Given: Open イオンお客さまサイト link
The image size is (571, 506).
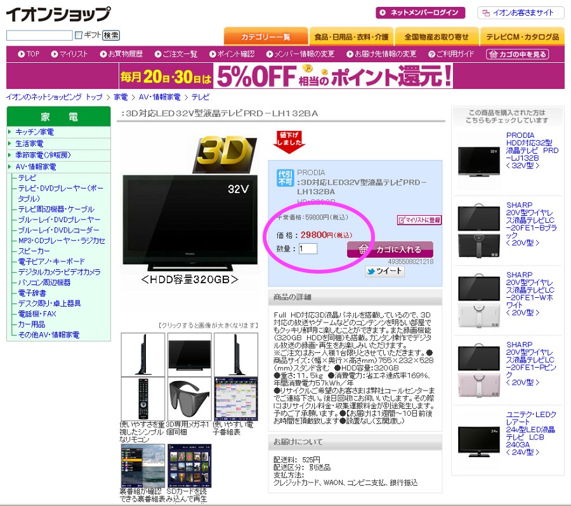Looking at the screenshot, I should click(520, 13).
